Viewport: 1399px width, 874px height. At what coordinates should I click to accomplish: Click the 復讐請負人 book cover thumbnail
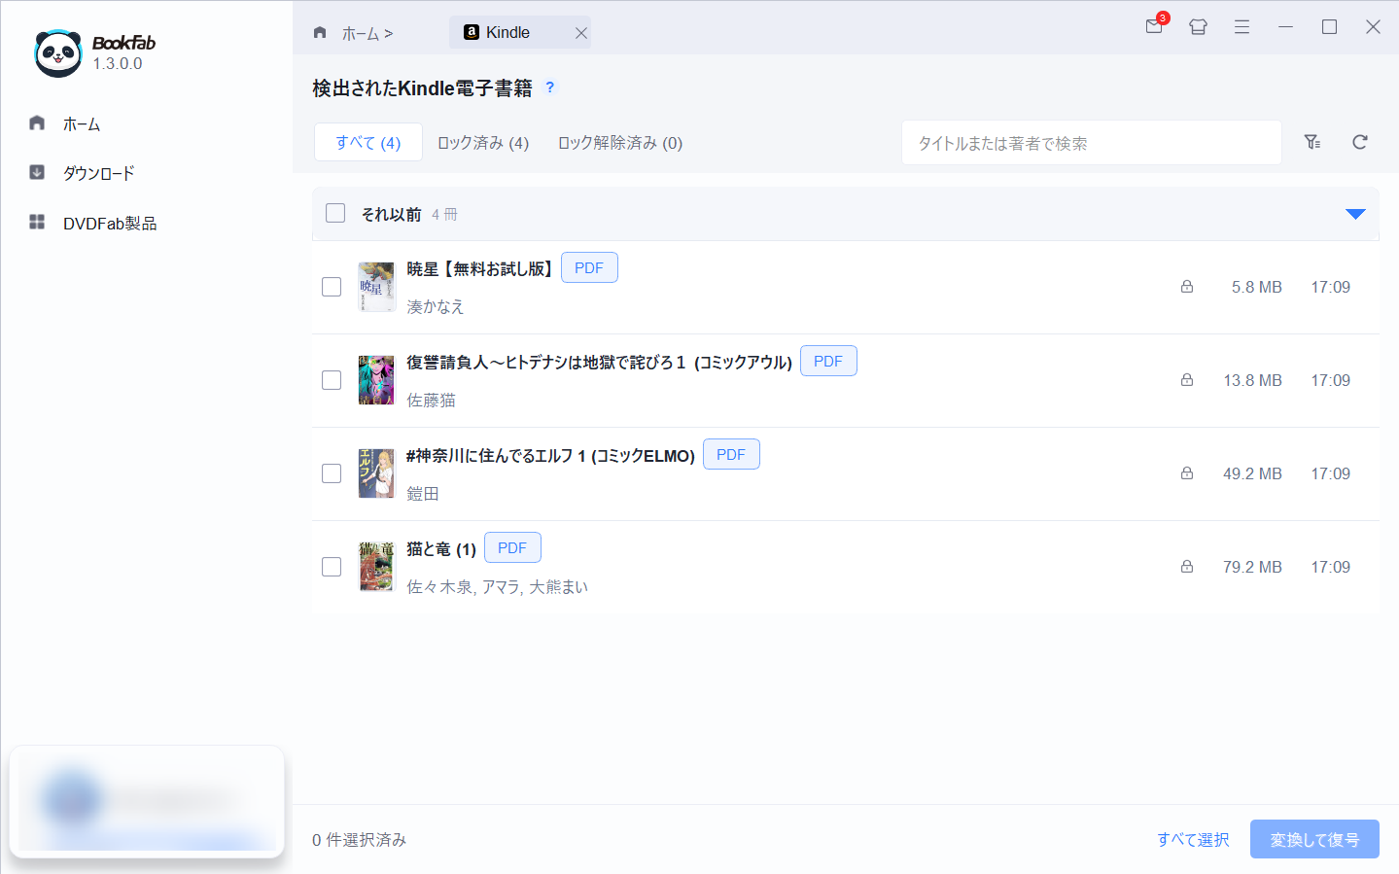tap(376, 380)
